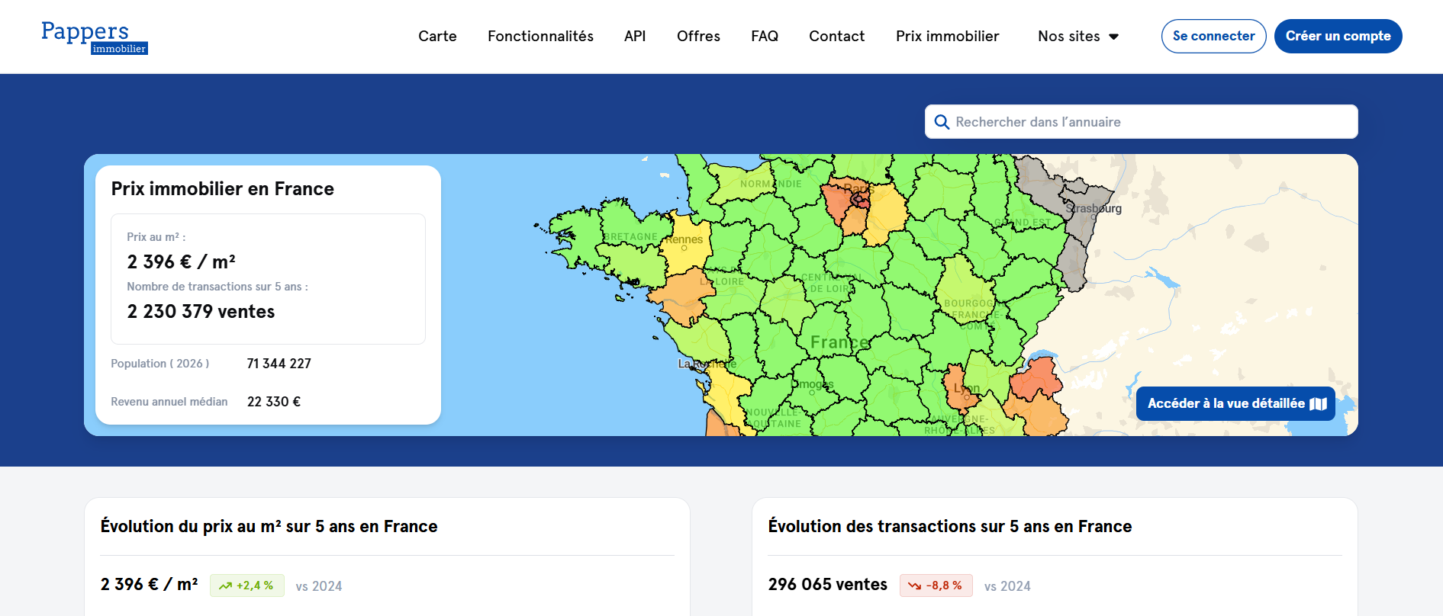
Task: Click the 2 396 € / m² card value
Action: pos(182,262)
